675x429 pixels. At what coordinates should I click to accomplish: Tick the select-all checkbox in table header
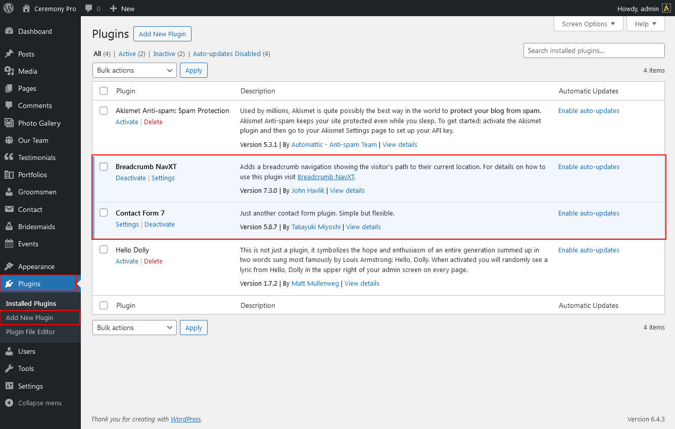104,91
